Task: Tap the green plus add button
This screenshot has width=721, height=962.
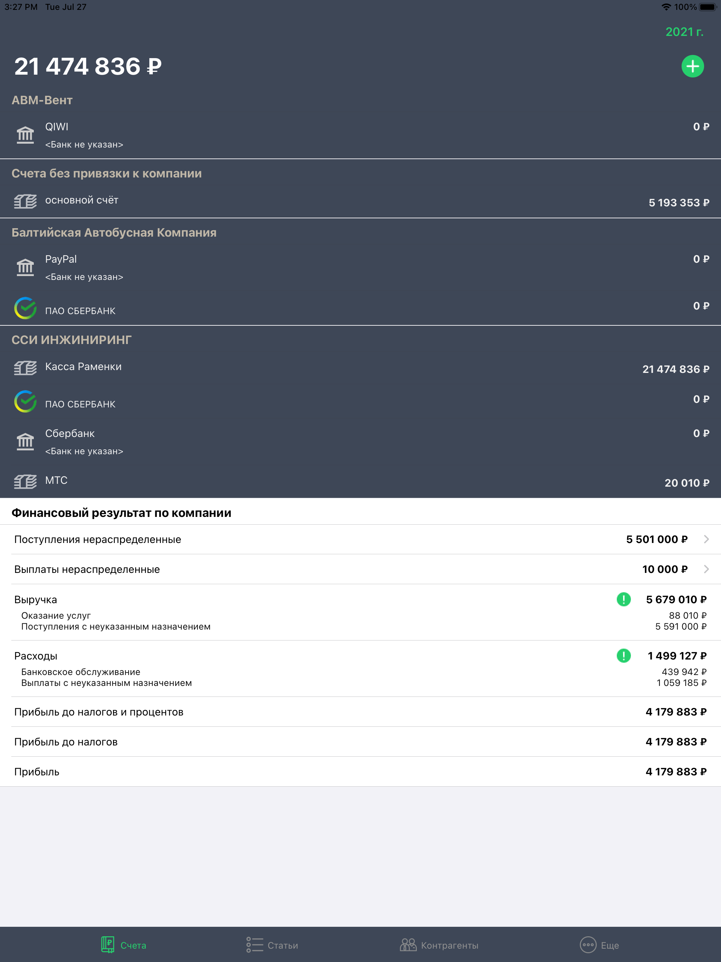Action: tap(692, 66)
